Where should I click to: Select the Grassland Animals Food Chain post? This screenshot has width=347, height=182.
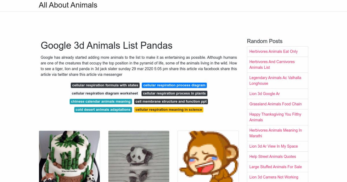pos(275,104)
